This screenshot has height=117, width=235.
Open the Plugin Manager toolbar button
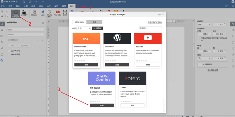click(15, 14)
